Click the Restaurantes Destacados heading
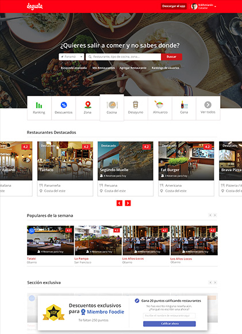Screen dimensions: 242x334 (x=51, y=132)
